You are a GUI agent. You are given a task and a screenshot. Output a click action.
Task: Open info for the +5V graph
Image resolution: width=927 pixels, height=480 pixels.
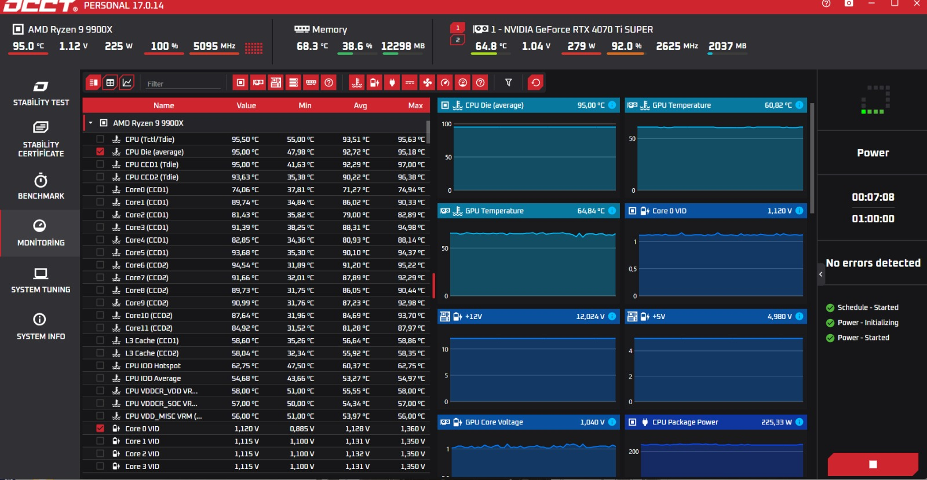coord(800,316)
